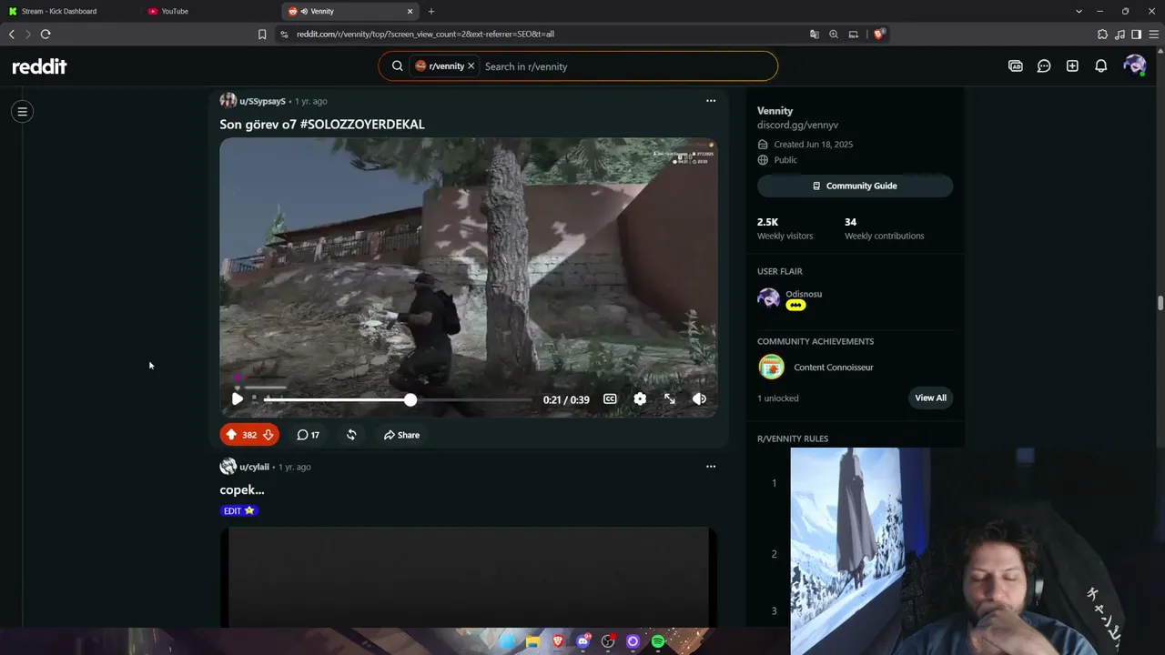The width and height of the screenshot is (1165, 655).
Task: View All community achievements
Action: point(930,398)
